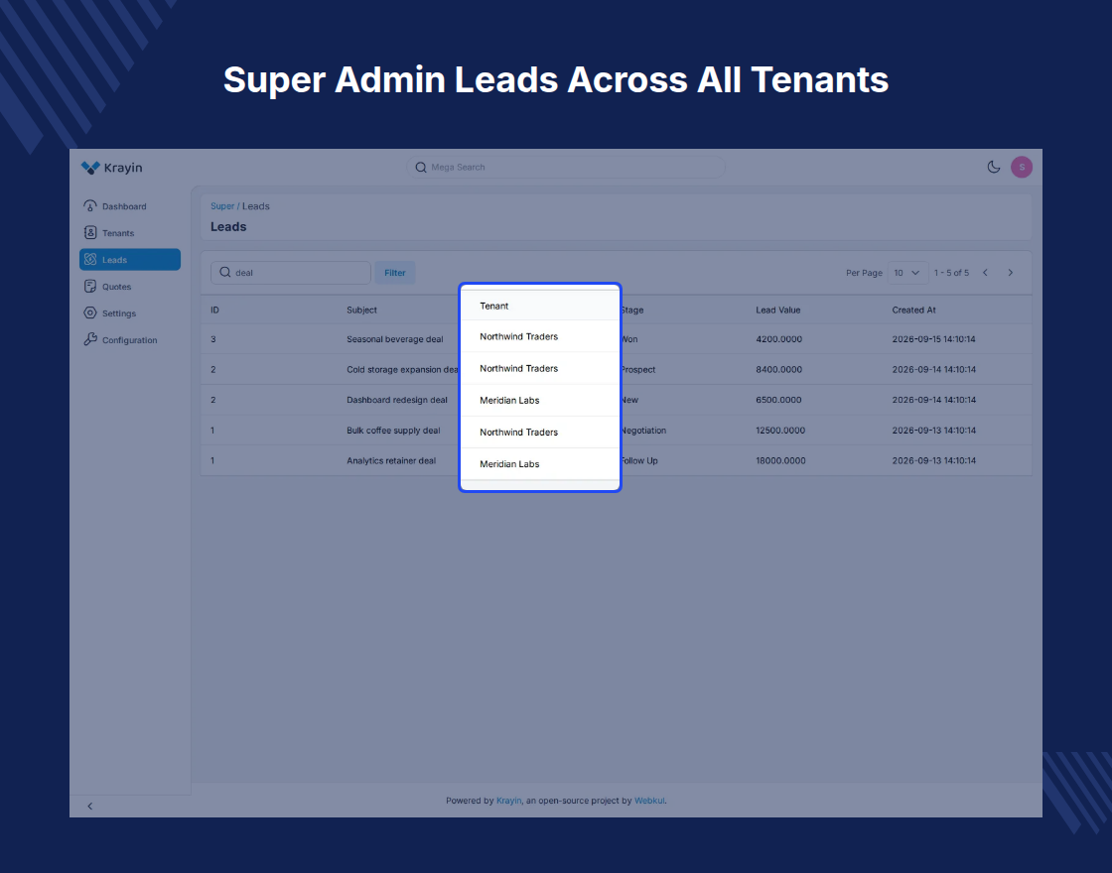Image resolution: width=1112 pixels, height=873 pixels.
Task: Click the Quotes sidebar icon
Action: (x=90, y=287)
